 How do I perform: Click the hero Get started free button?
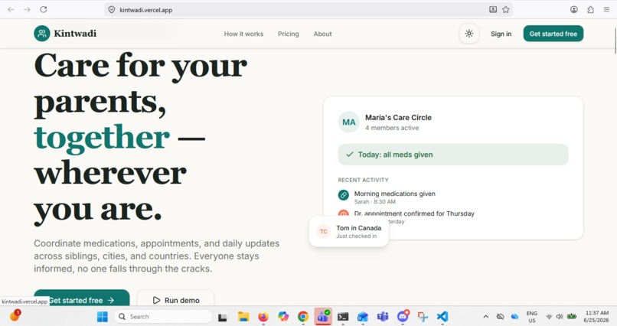point(82,298)
